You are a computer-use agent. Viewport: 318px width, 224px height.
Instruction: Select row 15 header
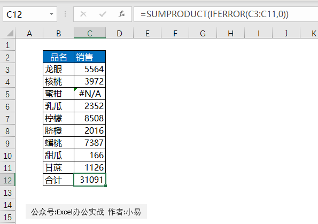(x=7, y=217)
